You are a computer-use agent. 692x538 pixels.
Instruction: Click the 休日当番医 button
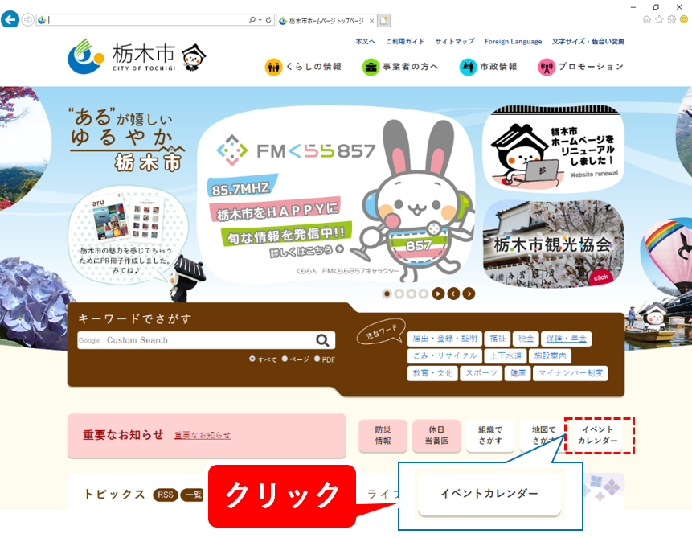436,436
